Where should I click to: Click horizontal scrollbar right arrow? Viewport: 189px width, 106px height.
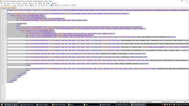tap(188, 100)
